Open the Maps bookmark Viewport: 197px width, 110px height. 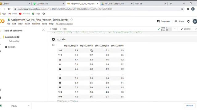pyautogui.click(x=36, y=14)
